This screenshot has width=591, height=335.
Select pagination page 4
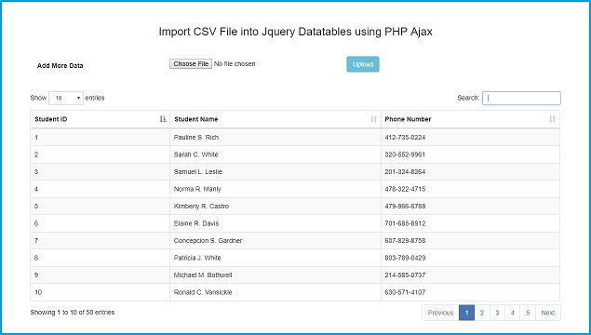(513, 313)
